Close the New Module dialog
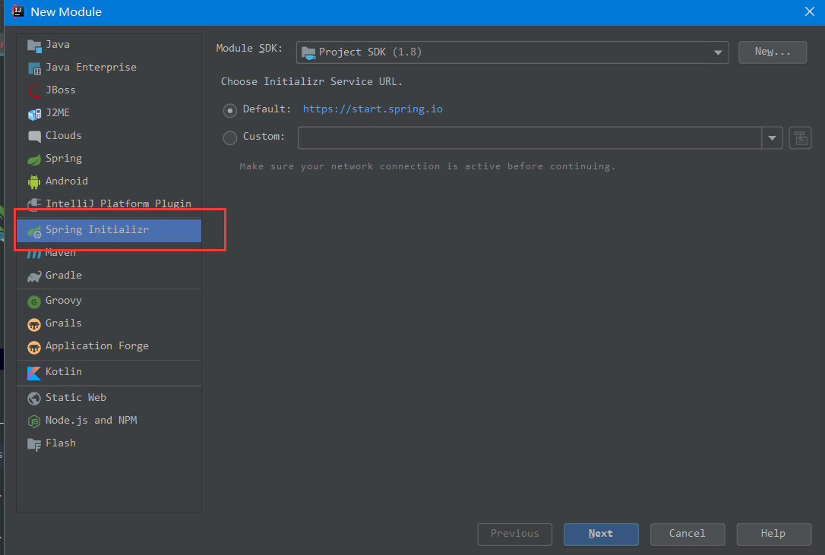825x555 pixels. coord(809,11)
